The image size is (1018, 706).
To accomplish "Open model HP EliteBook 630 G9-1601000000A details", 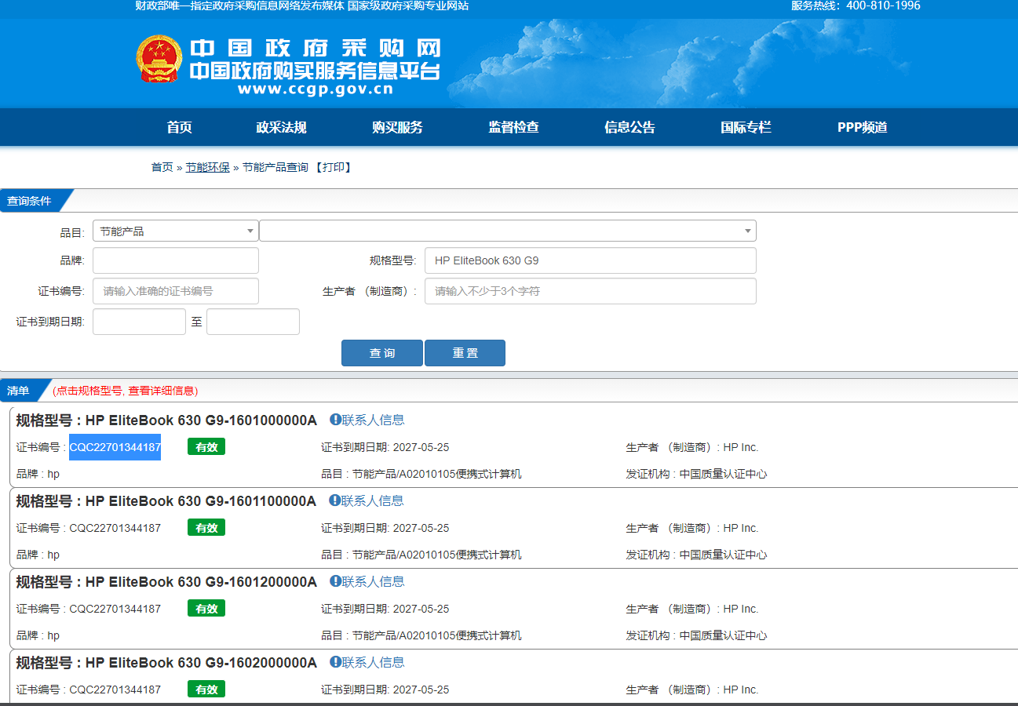I will pyautogui.click(x=166, y=420).
